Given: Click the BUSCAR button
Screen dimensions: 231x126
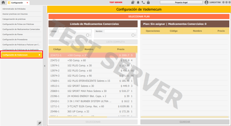Looking at the screenshot, I should (x=70, y=42).
